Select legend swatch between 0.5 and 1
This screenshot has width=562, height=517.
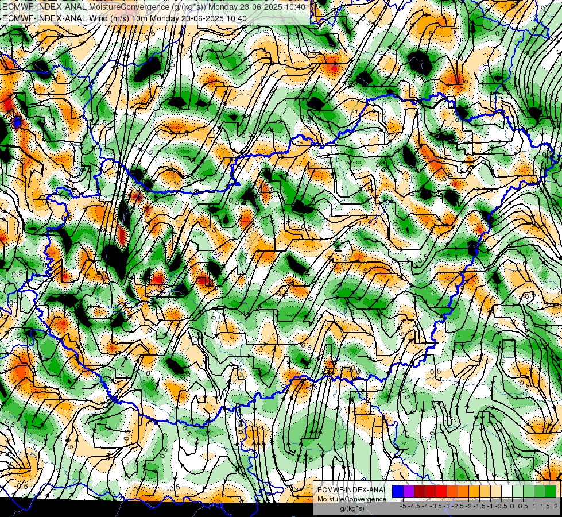529,491
